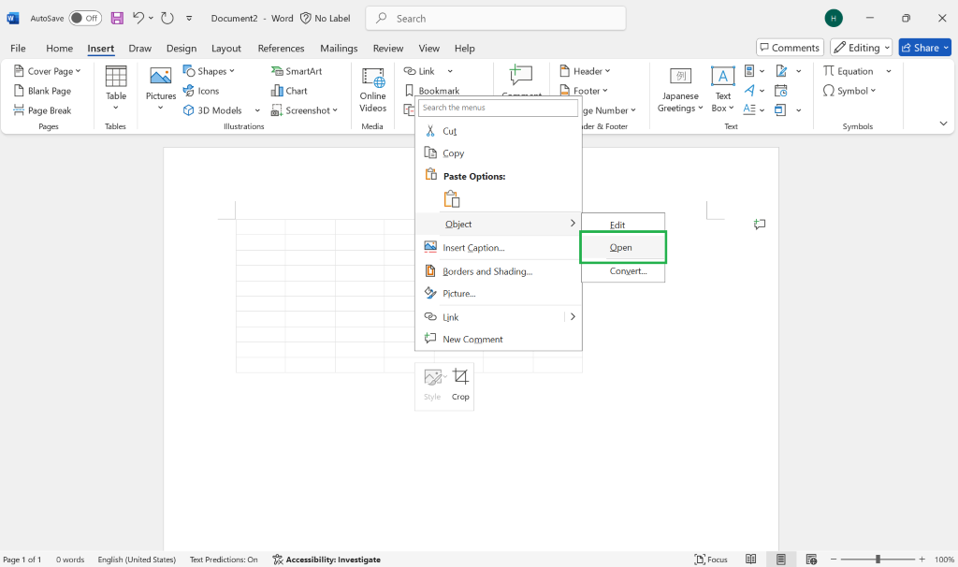
Task: Expand the Footer dropdown
Action: click(x=605, y=91)
